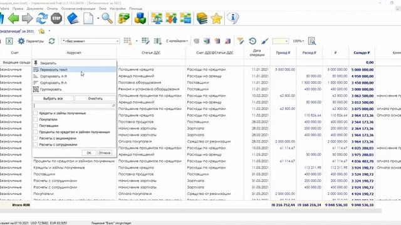Click the Сальдо ₽ column header
The height and width of the screenshot is (225, 401).
362,52
